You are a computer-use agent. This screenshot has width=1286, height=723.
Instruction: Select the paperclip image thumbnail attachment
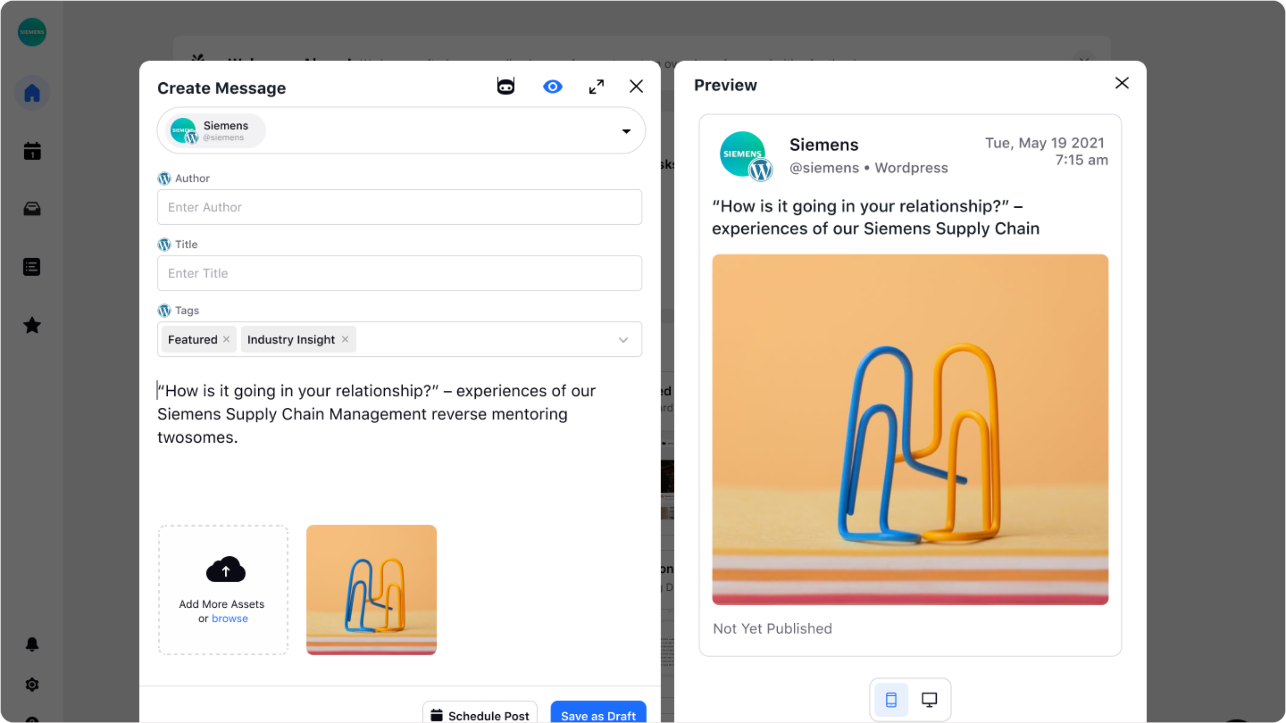point(371,590)
